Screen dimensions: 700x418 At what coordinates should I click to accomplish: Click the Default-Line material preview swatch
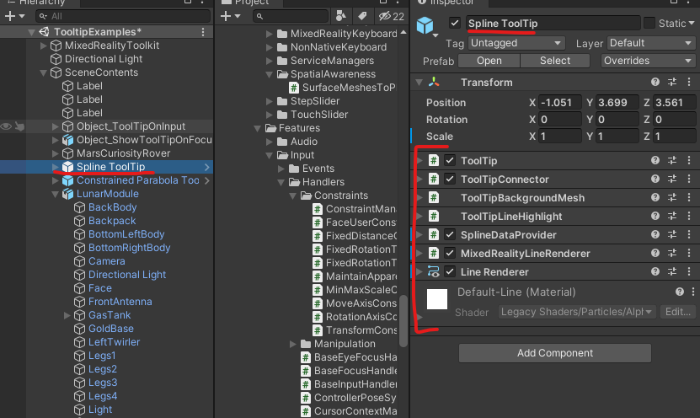click(437, 299)
